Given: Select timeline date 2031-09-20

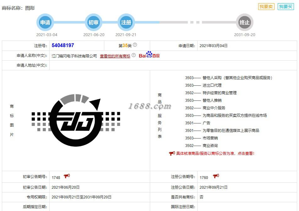Looking at the screenshot, I should [245, 35].
